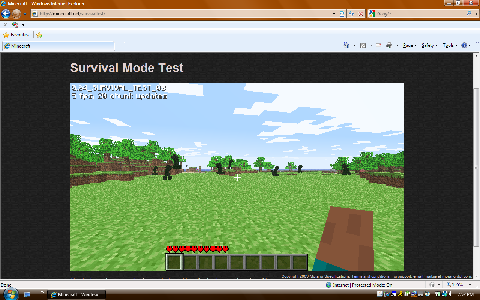This screenshot has width=480, height=300.
Task: Expand the Home button dropdown arrow
Action: tap(354, 45)
